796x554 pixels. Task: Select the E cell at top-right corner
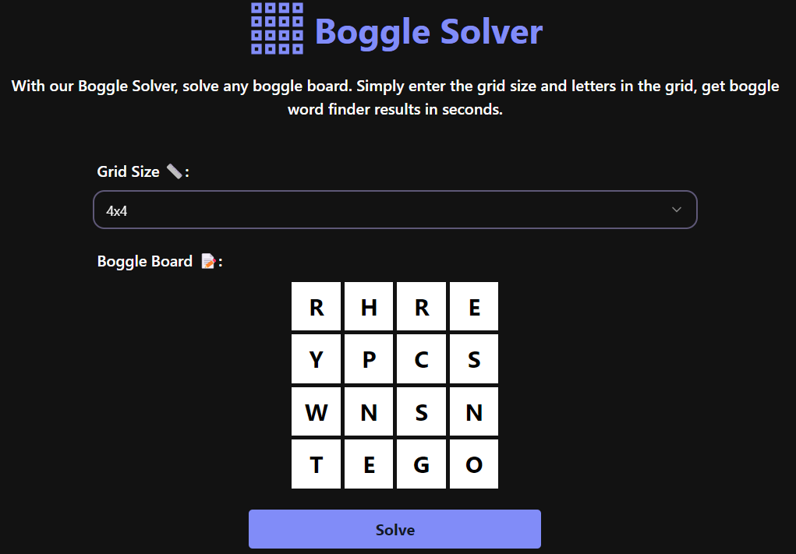[x=473, y=306]
